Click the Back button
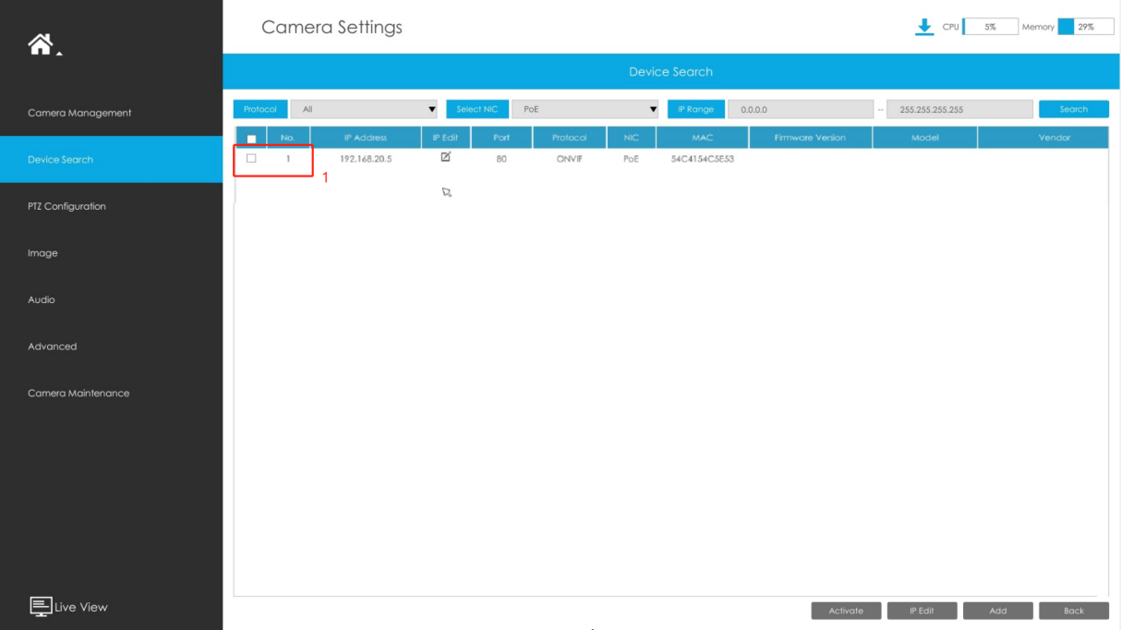Image resolution: width=1121 pixels, height=630 pixels. point(1073,611)
